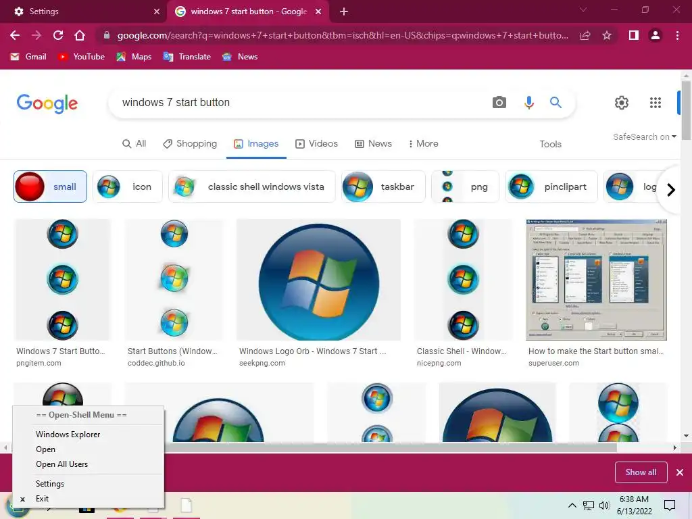Switch to the Shopping tab
This screenshot has height=519, width=692.
(190, 144)
